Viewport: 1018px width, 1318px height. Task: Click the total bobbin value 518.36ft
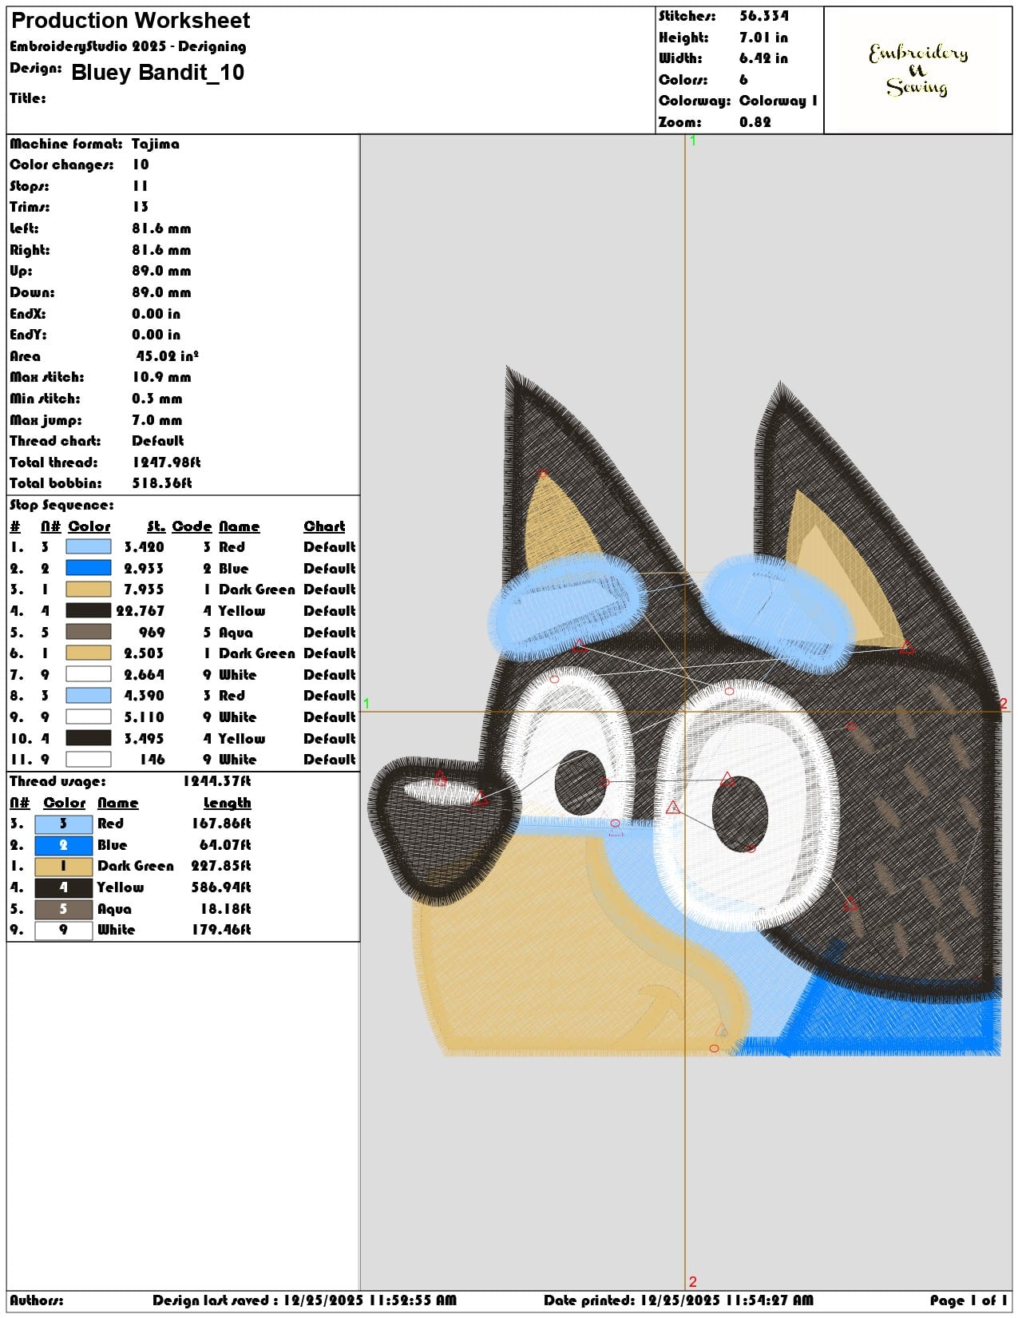coord(162,483)
